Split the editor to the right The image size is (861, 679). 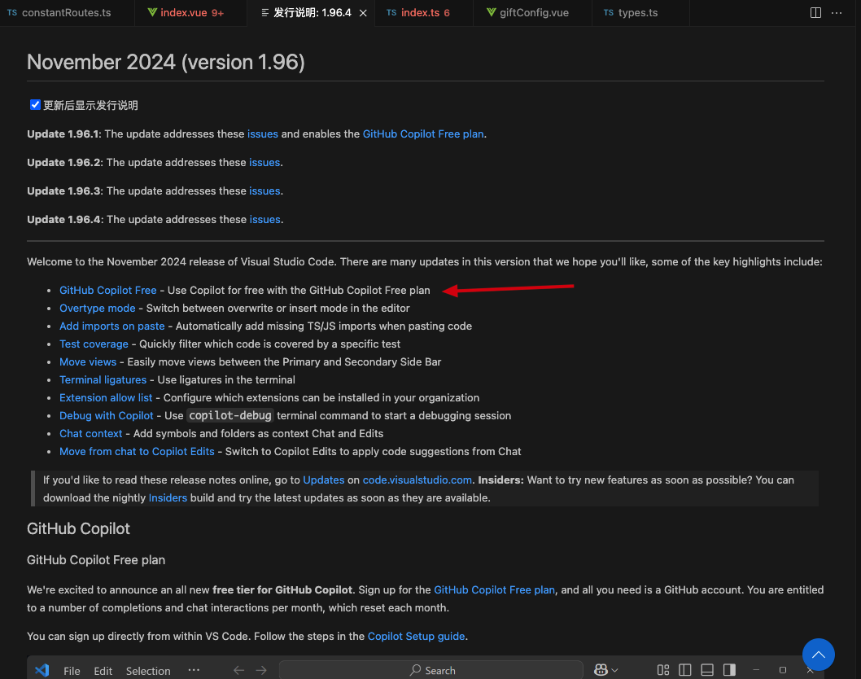point(815,12)
